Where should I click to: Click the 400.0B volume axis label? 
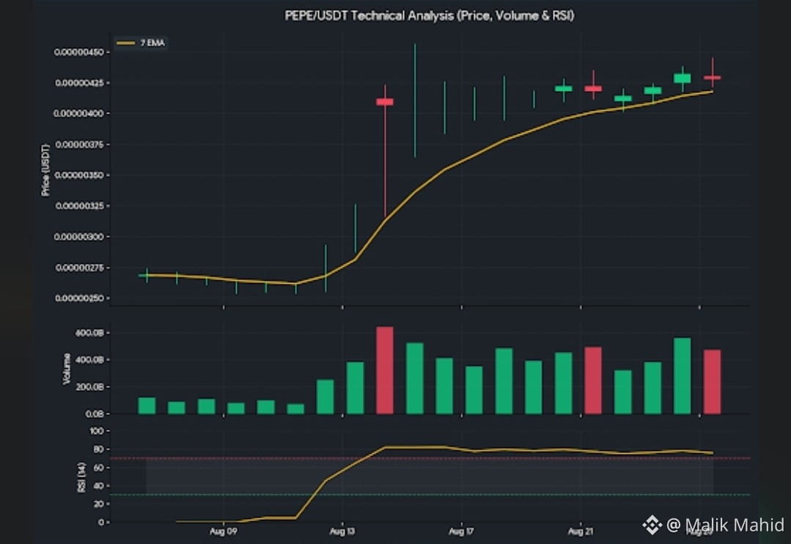point(89,360)
